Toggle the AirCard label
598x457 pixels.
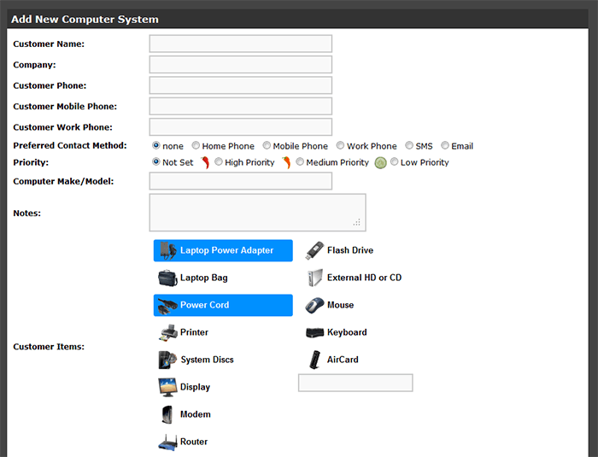point(343,360)
